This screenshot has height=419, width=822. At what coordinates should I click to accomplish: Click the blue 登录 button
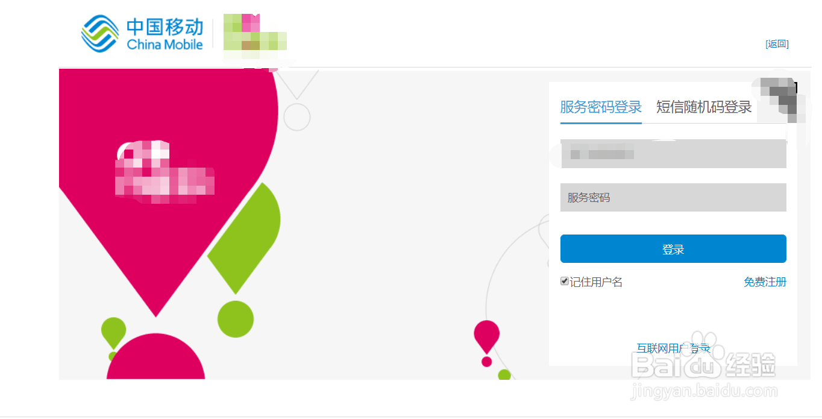tap(673, 249)
